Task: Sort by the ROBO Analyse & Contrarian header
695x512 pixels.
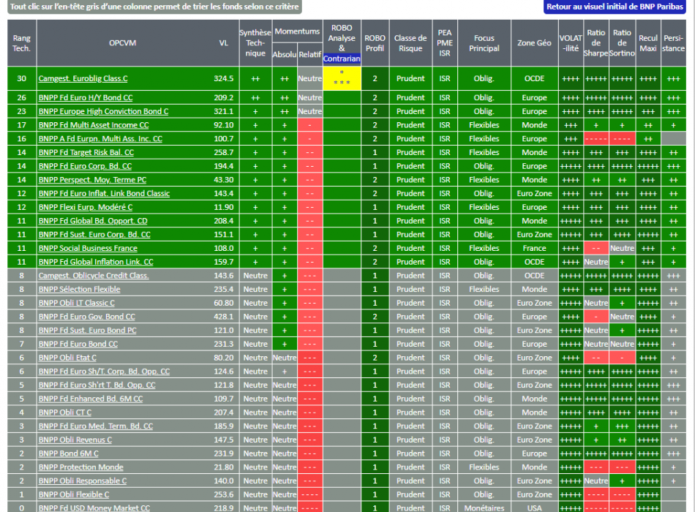Action: click(342, 43)
